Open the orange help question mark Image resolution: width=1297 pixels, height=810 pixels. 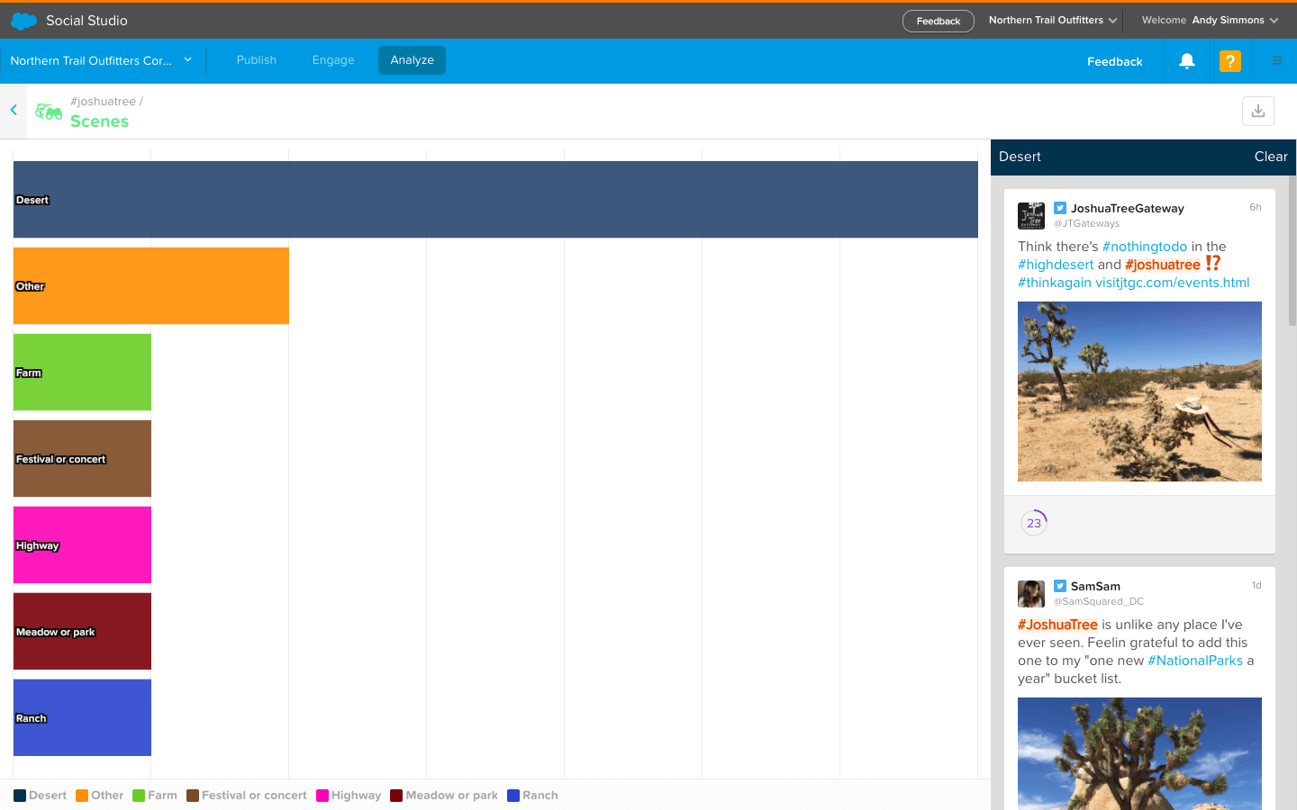click(x=1229, y=61)
